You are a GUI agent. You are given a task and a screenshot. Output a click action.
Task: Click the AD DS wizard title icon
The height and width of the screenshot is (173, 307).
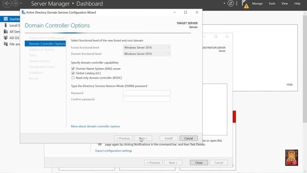[x=24, y=12]
